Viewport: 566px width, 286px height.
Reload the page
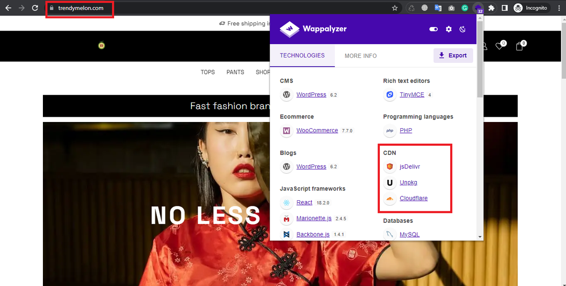pos(35,8)
